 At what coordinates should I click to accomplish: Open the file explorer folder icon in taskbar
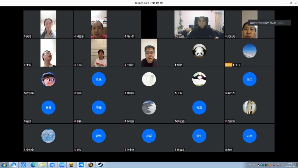click(42, 165)
